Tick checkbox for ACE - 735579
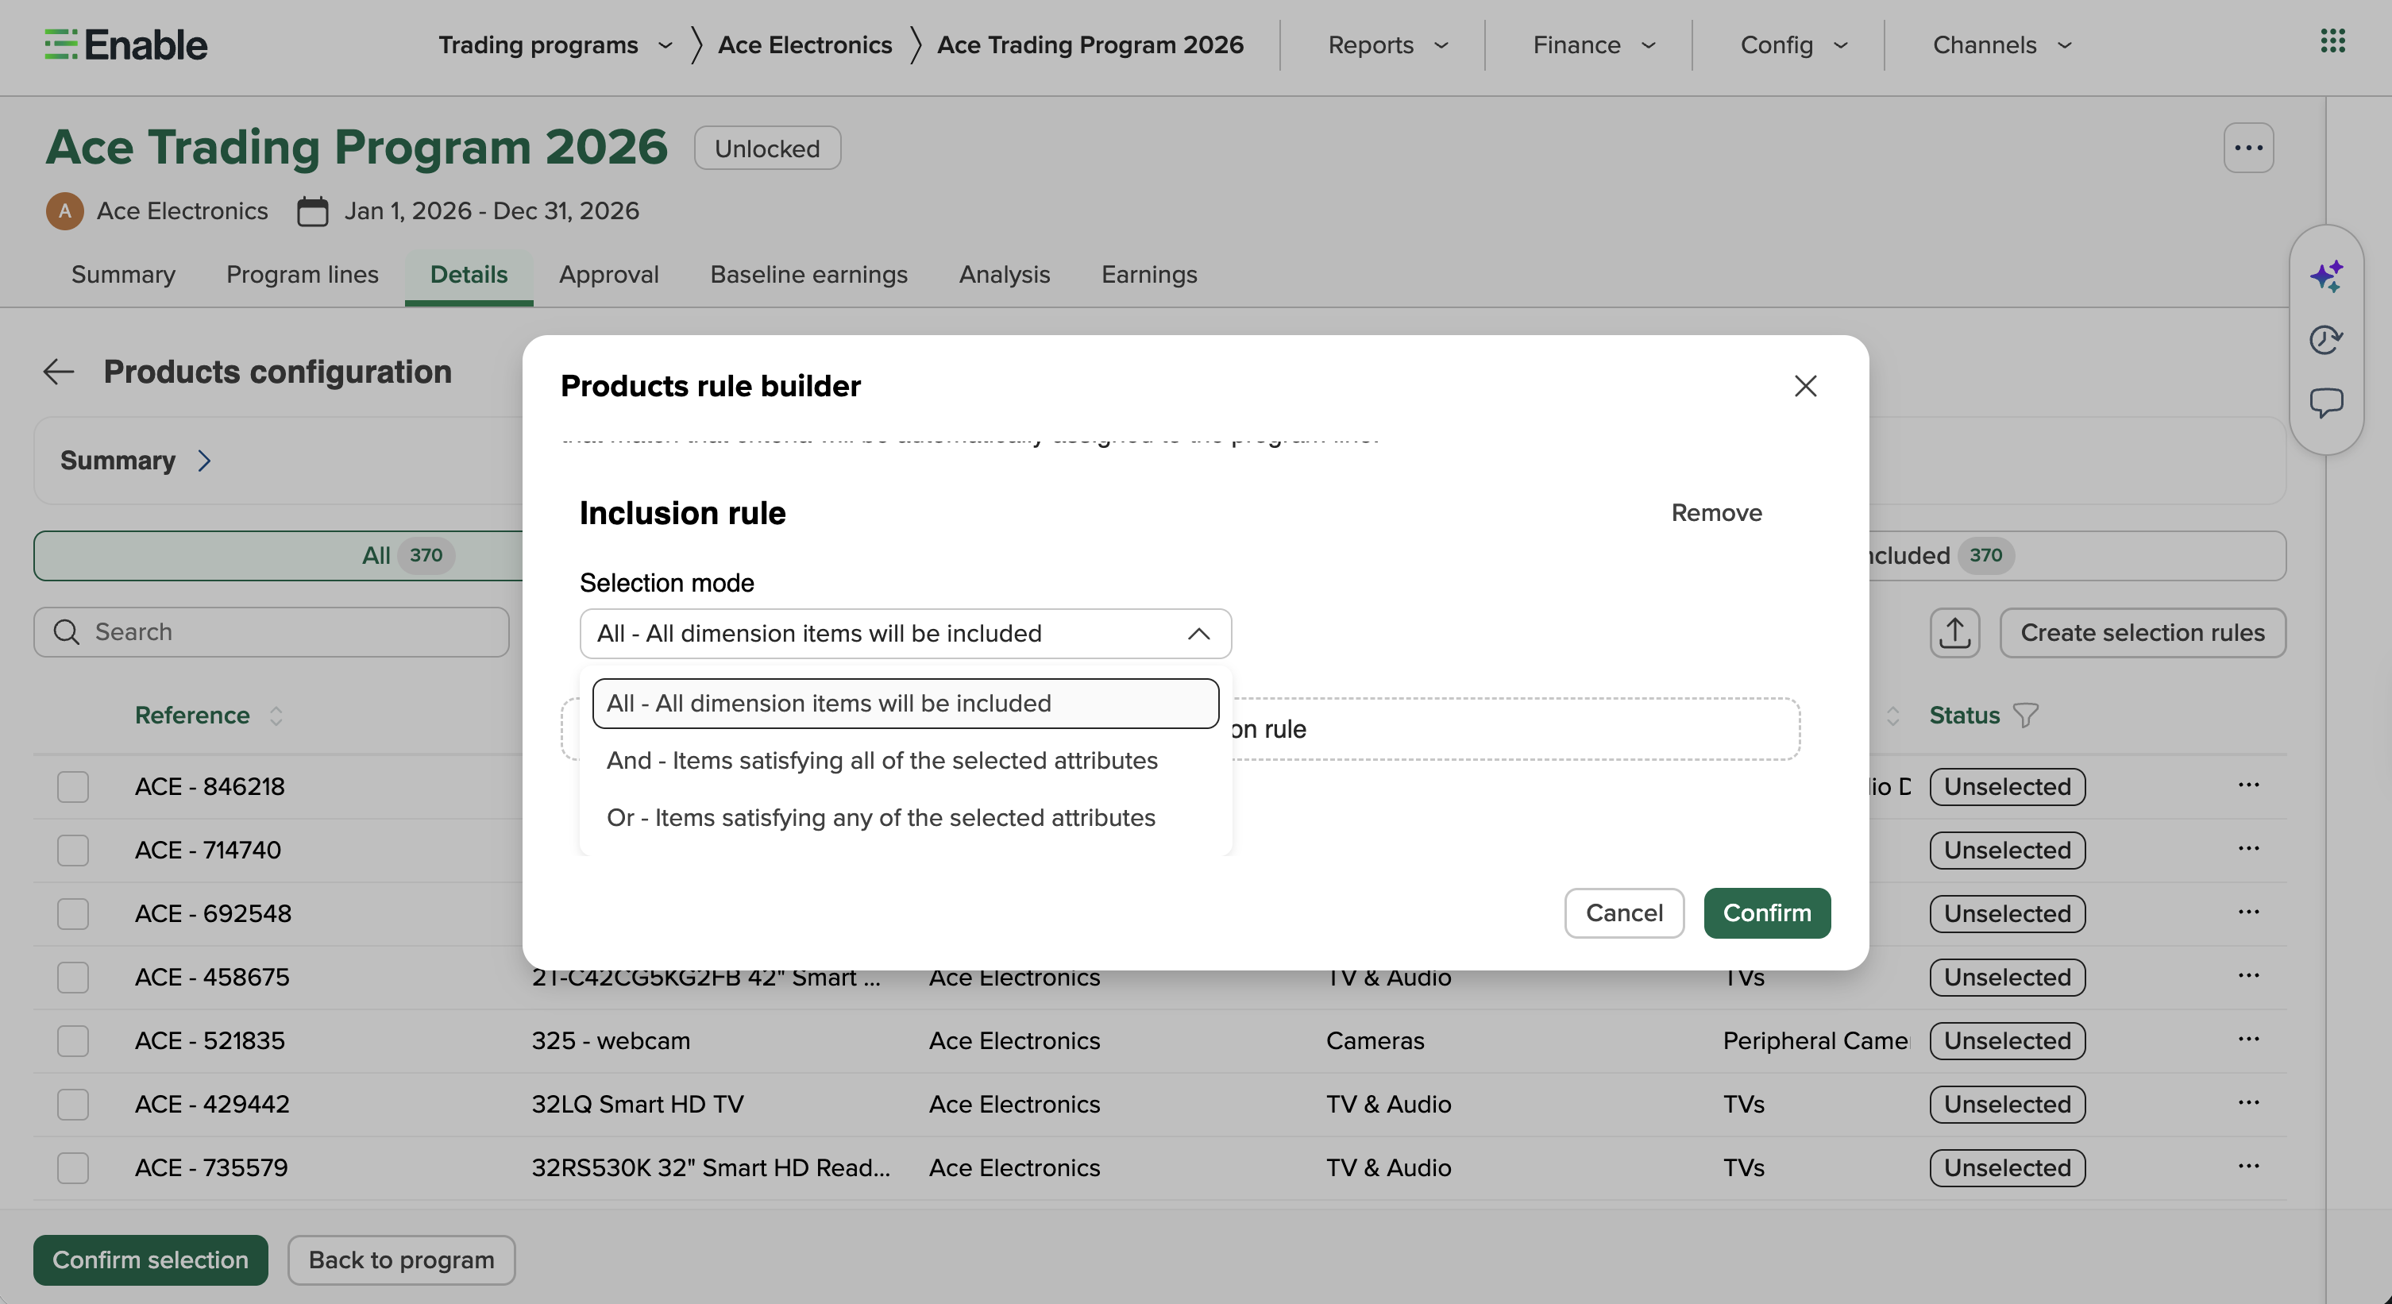This screenshot has width=2392, height=1304. click(72, 1167)
